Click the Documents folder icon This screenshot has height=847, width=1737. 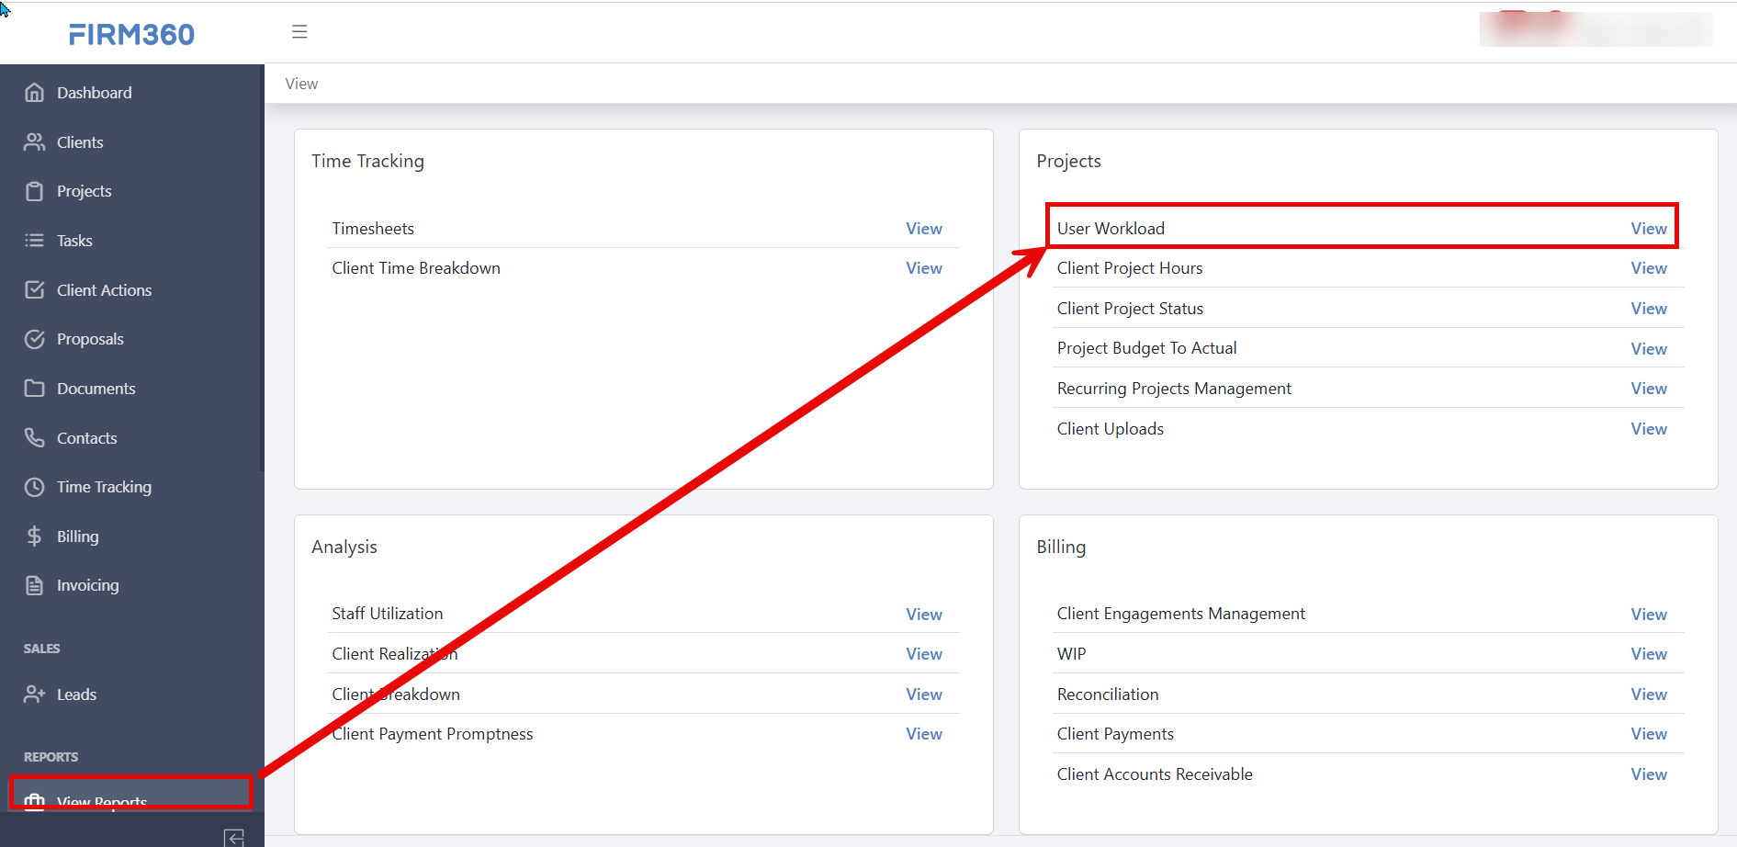[35, 389]
